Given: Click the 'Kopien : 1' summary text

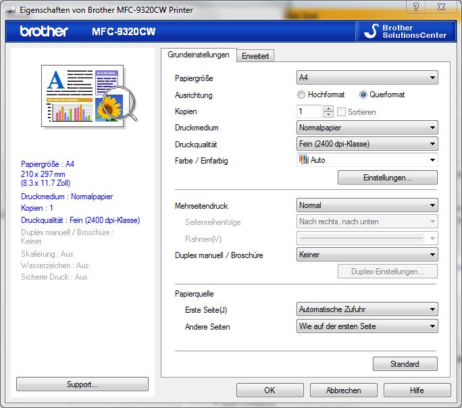Looking at the screenshot, I should click(37, 208).
